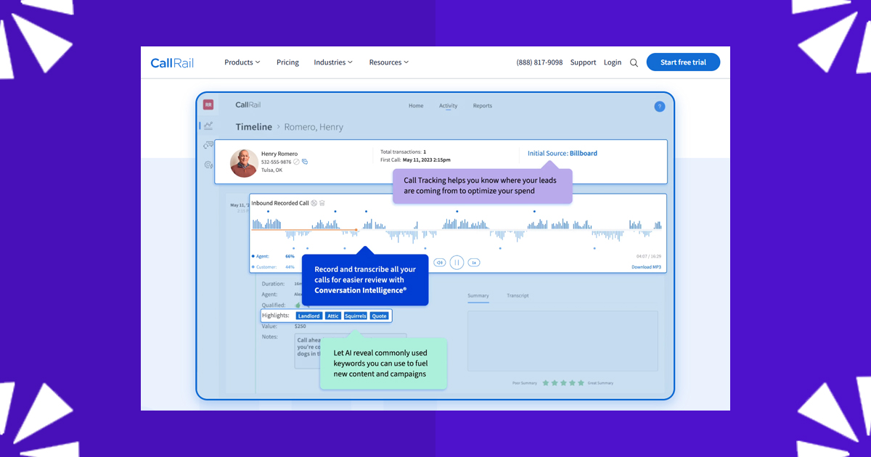871x457 pixels.
Task: Click the orange waveform playhead marker
Action: tap(356, 231)
